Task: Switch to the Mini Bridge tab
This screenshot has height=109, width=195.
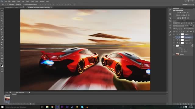Action: pos(8,94)
